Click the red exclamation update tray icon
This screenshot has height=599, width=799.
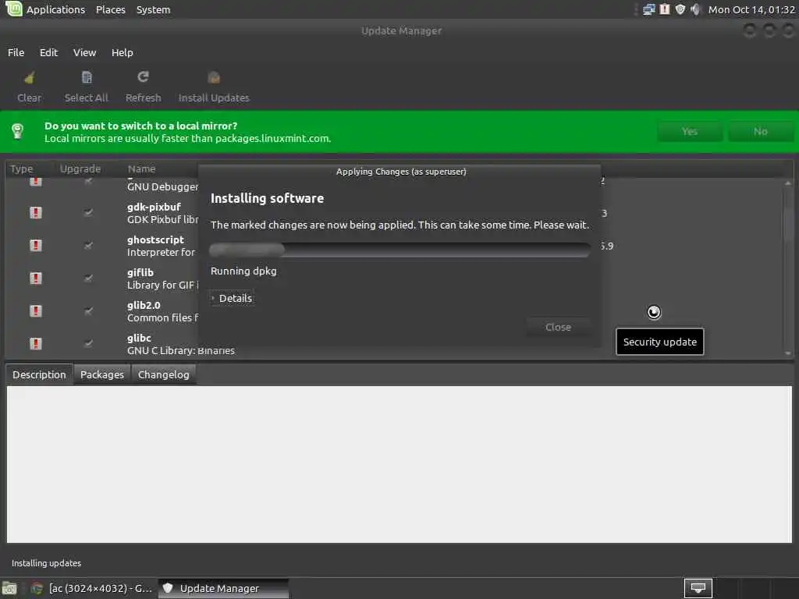[x=665, y=9]
